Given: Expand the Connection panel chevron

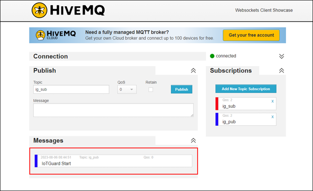Looking at the screenshot, I should (281, 56).
